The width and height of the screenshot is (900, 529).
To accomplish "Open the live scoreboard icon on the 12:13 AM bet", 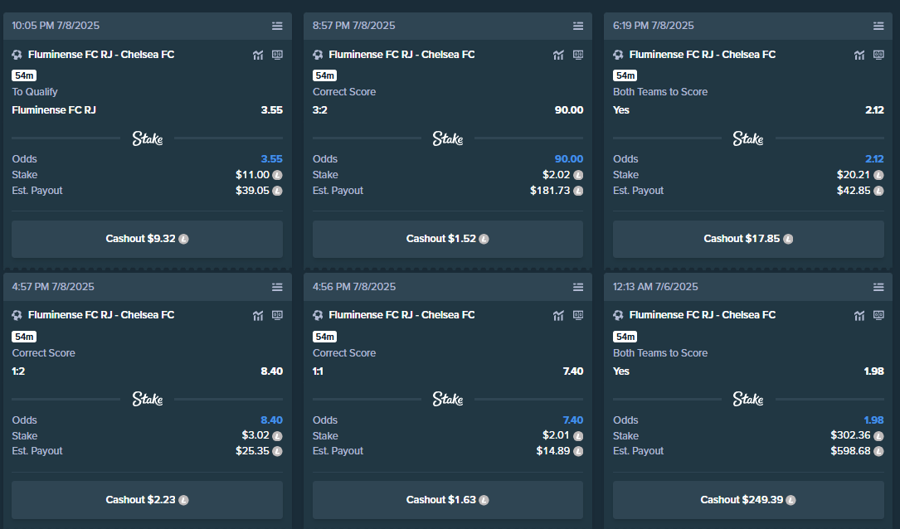I will (878, 315).
